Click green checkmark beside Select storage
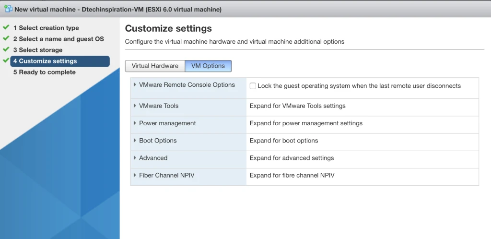Image resolution: width=491 pixels, height=239 pixels. 6,49
